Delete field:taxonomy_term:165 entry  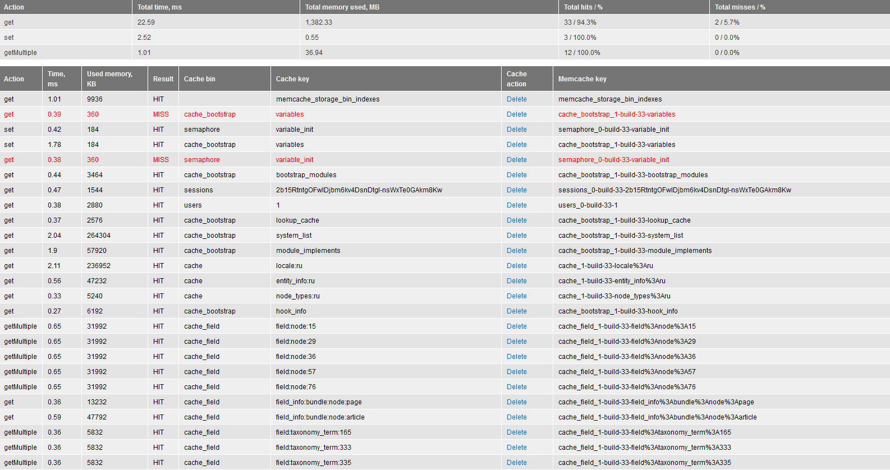516,432
